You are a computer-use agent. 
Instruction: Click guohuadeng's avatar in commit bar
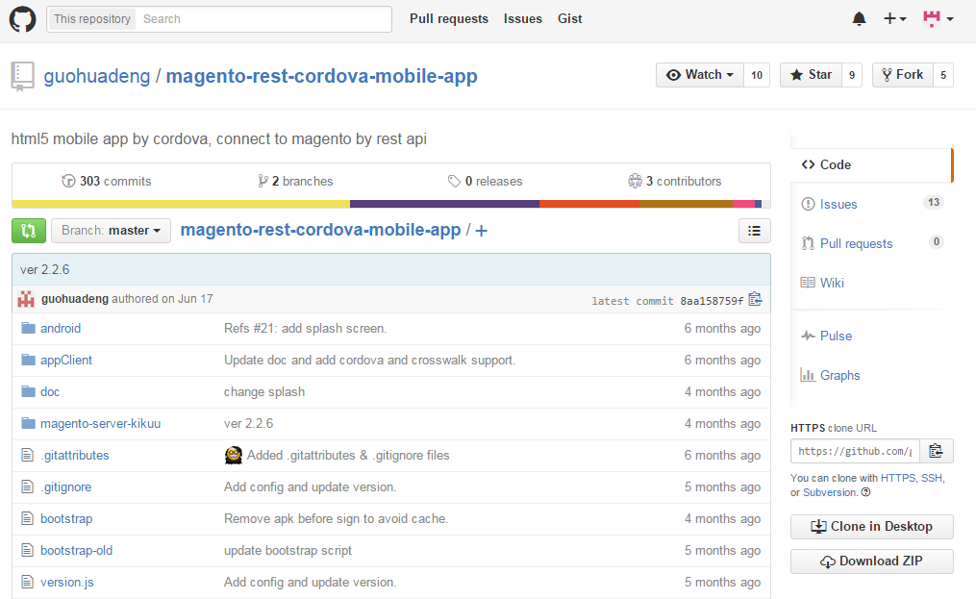coord(26,299)
